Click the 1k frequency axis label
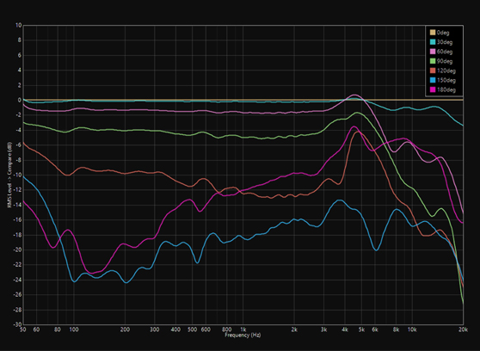The image size is (480, 351). tap(243, 329)
